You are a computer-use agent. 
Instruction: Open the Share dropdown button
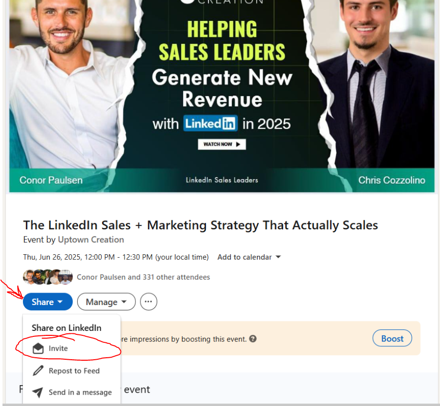click(x=48, y=302)
